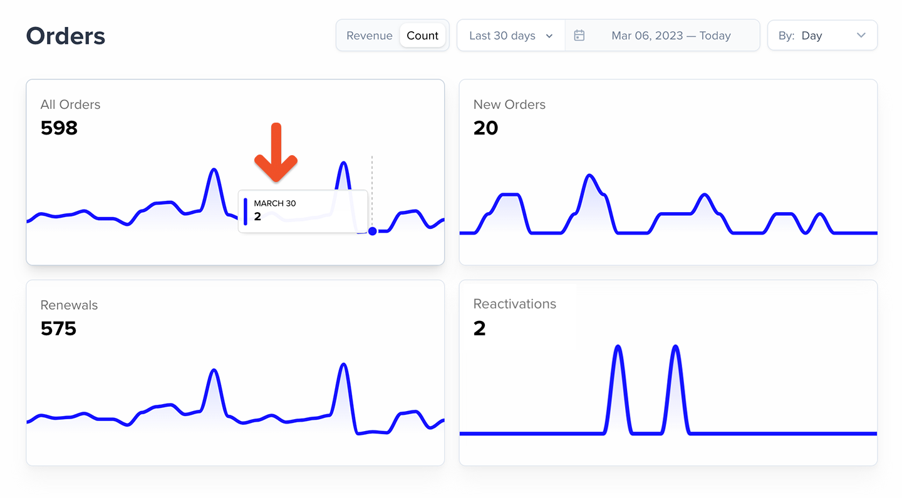
Task: Click the Orders page heading
Action: (66, 36)
